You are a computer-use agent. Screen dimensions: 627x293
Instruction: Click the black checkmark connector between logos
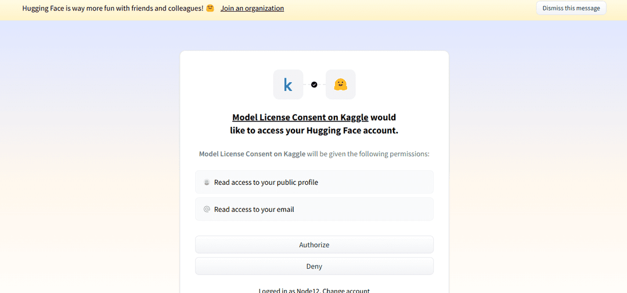(314, 85)
